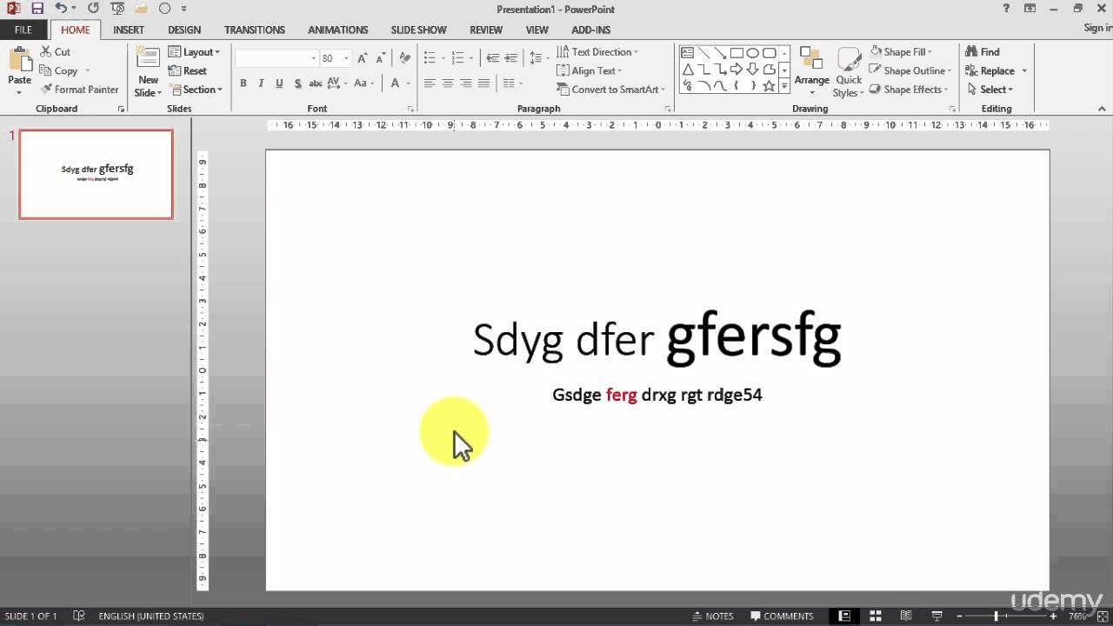Screen dimensions: 1113x626
Task: Click the Find icon
Action: pyautogui.click(x=983, y=51)
